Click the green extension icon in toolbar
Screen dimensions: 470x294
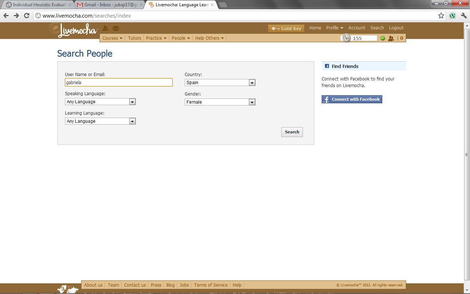(453, 15)
